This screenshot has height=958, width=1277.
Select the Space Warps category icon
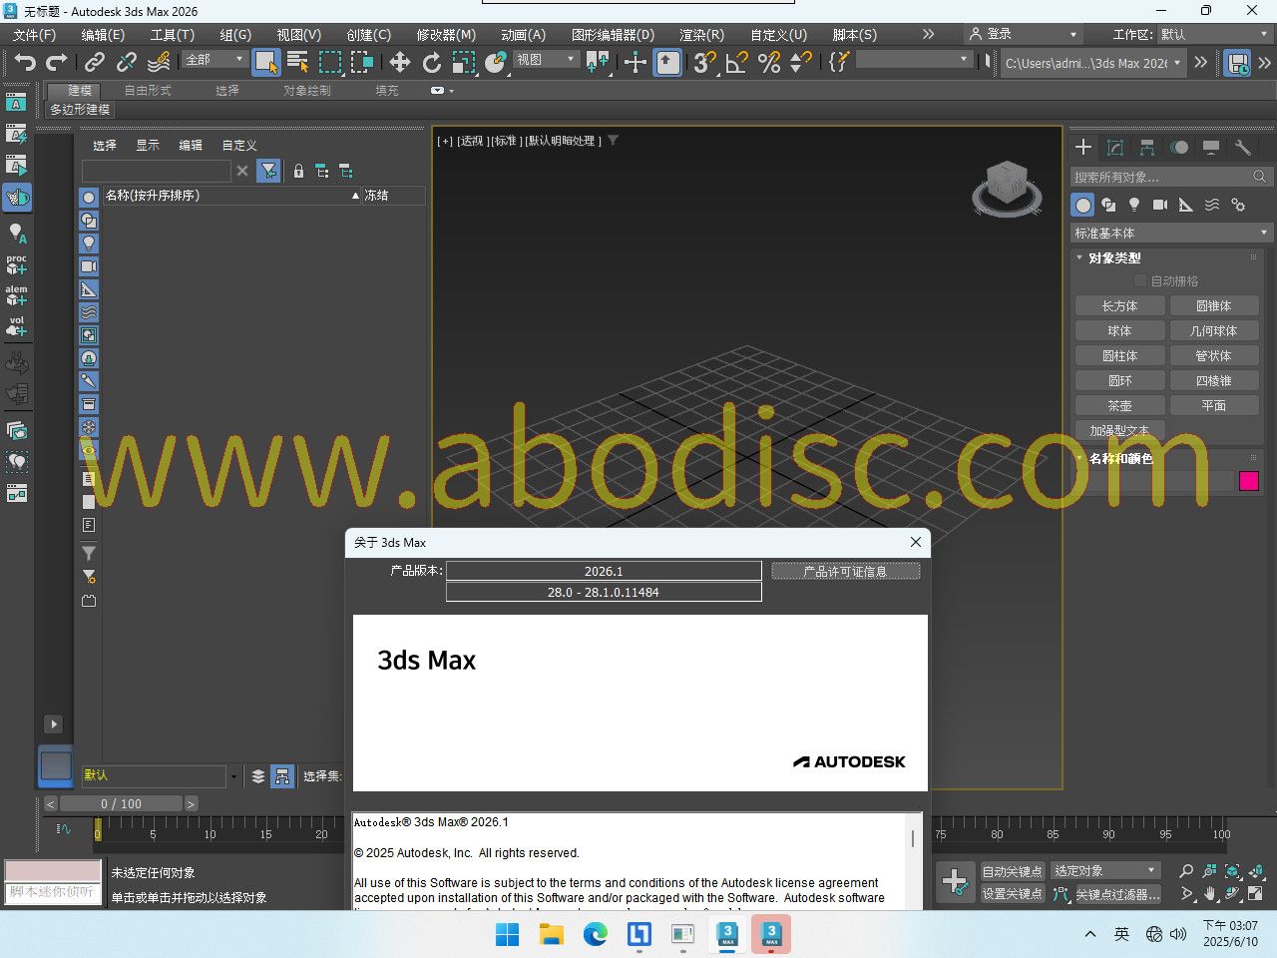1212,205
